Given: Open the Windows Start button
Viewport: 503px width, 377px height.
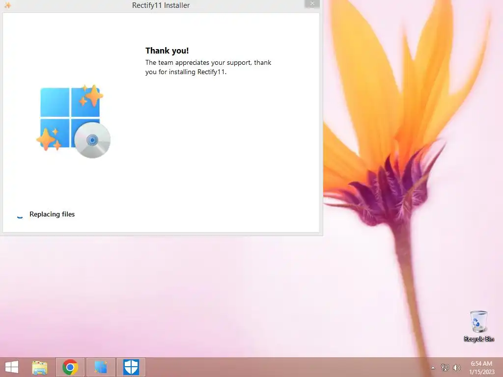Looking at the screenshot, I should tap(12, 367).
